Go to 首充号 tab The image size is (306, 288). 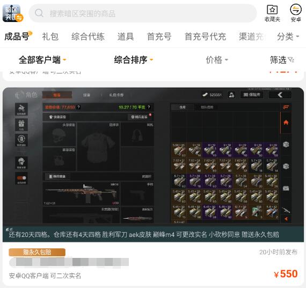[159, 37]
